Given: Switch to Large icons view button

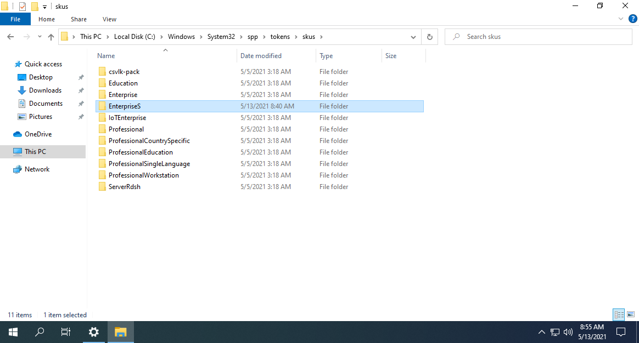Looking at the screenshot, I should 631,315.
